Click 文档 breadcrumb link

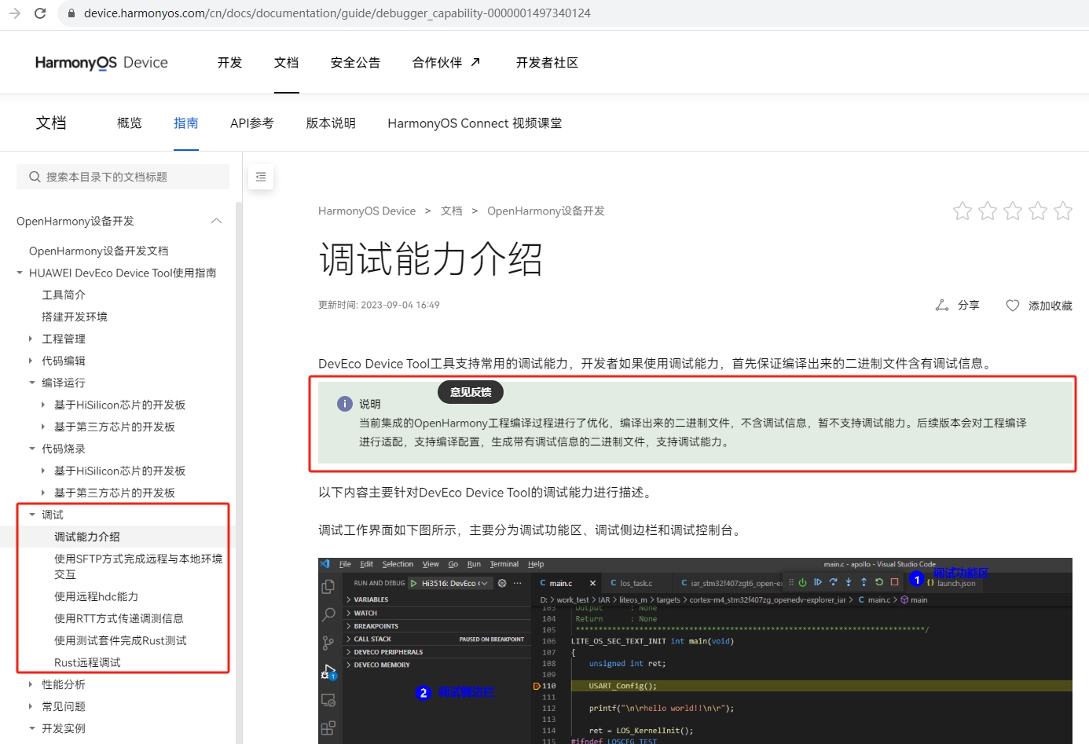pyautogui.click(x=452, y=211)
